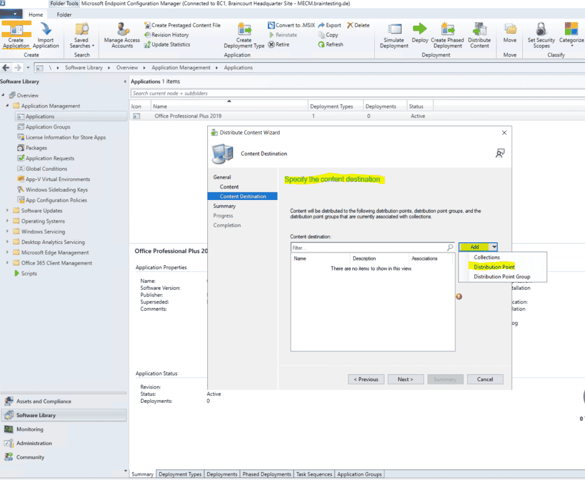585x480 pixels.
Task: Open Manage Access Accounts
Action: 121,33
